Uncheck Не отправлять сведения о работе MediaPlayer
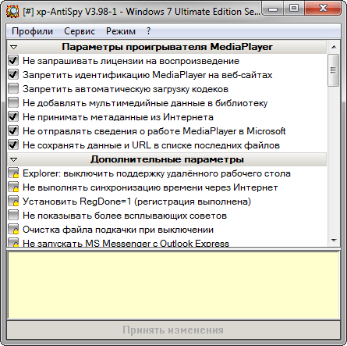 click(13, 130)
